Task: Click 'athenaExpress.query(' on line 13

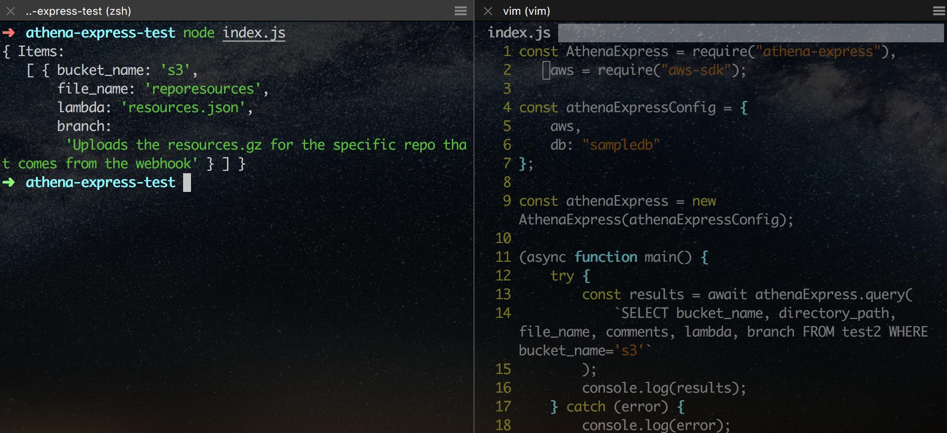Action: pyautogui.click(x=834, y=295)
